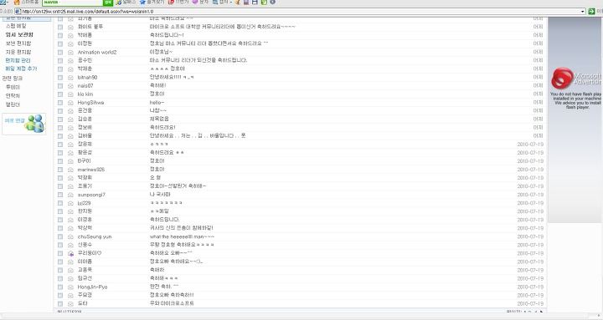603x320 pixels.
Task: Click the horizontal scrollbar at the window bottom
Action: click(300, 317)
